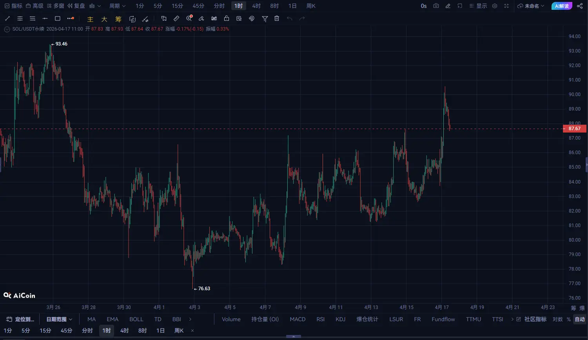Toggle the 自动 auto scale button
This screenshot has width=588, height=340.
click(x=579, y=319)
